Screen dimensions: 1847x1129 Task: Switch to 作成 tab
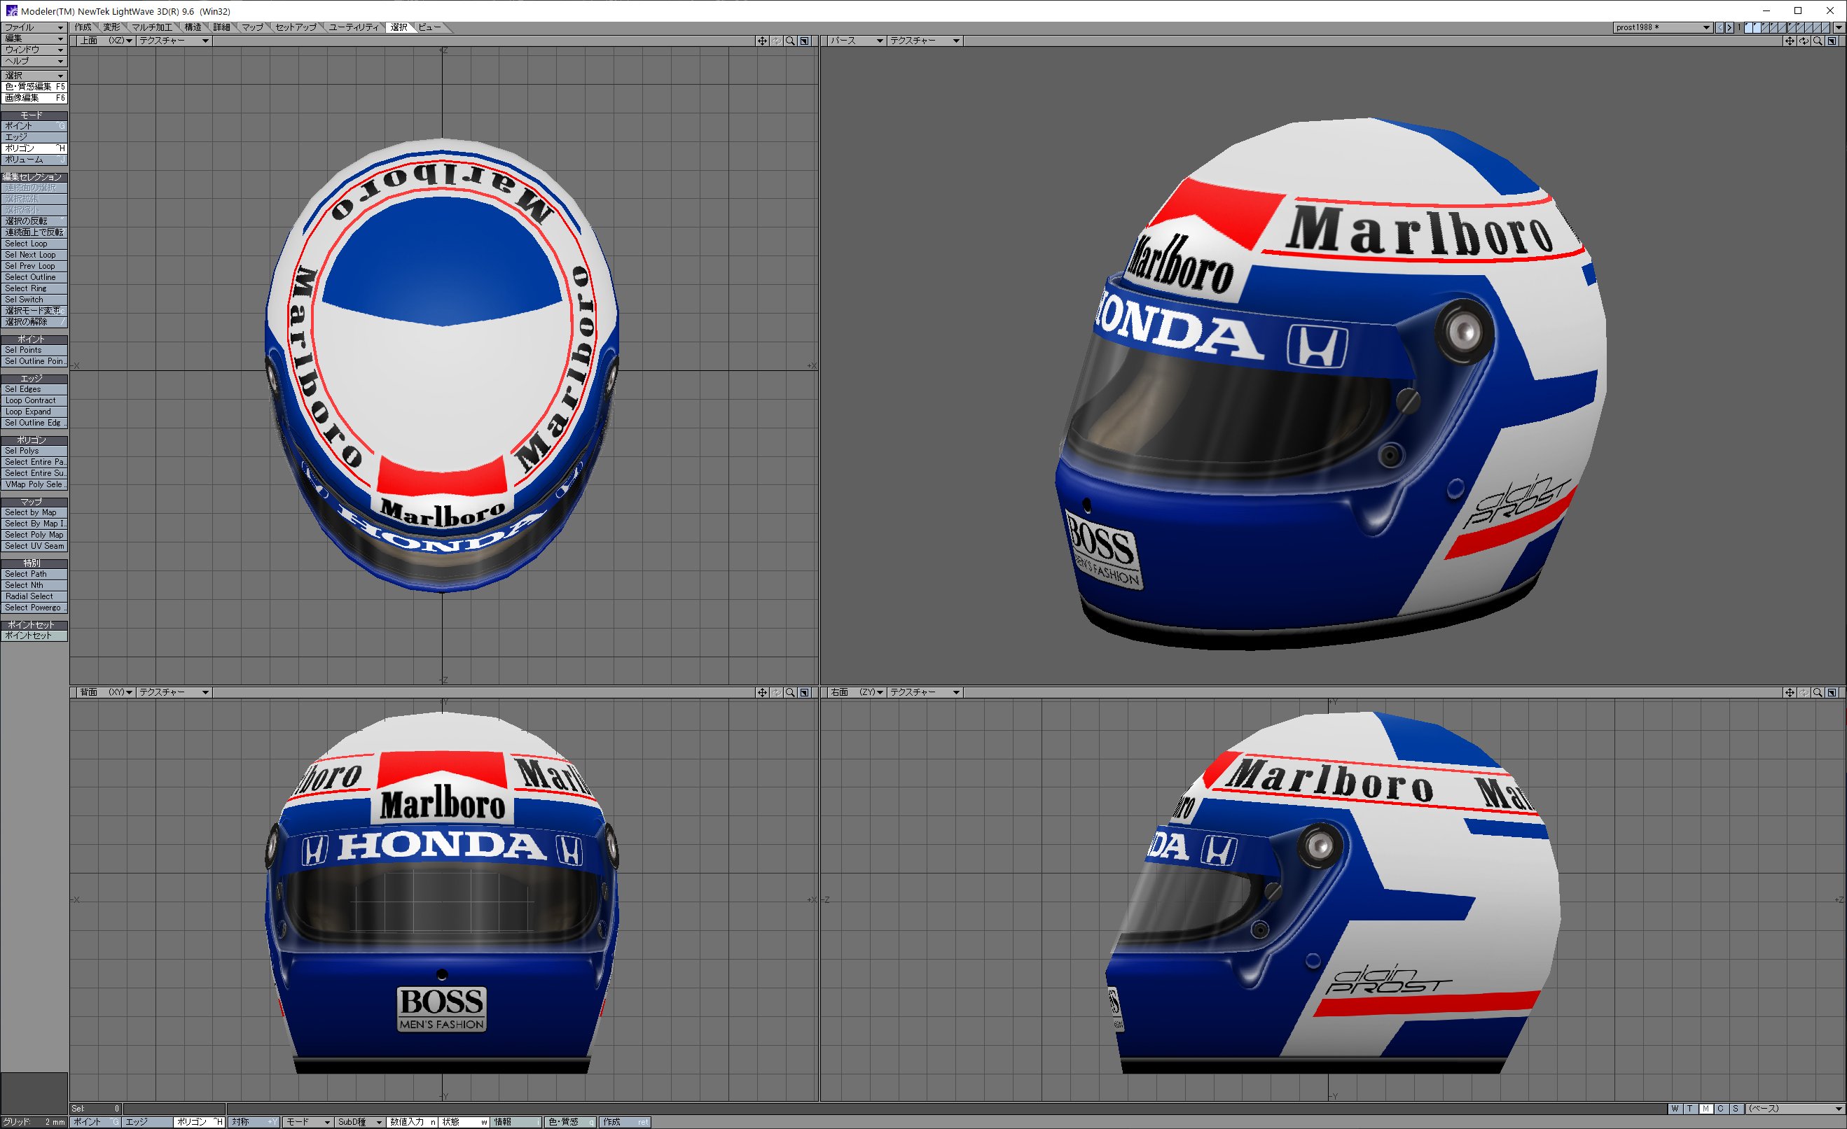tap(83, 28)
